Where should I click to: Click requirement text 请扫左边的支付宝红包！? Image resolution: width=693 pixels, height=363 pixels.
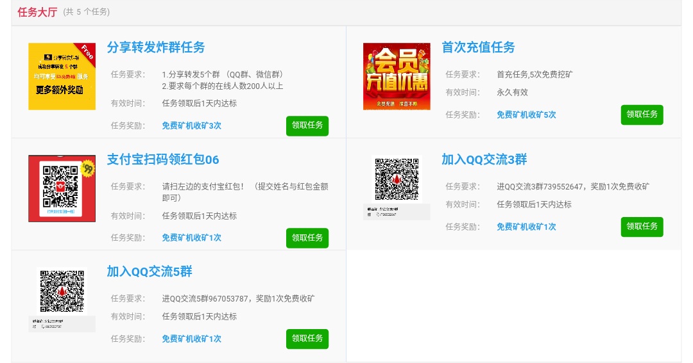203,186
